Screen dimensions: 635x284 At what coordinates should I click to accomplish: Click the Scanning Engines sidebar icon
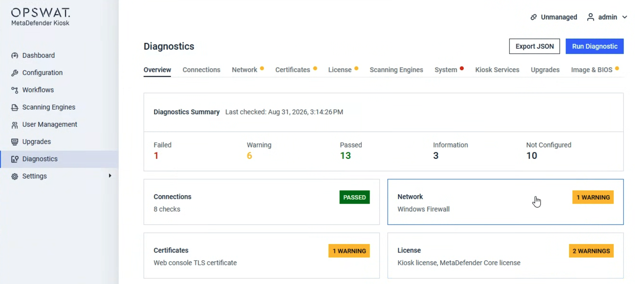pos(15,107)
